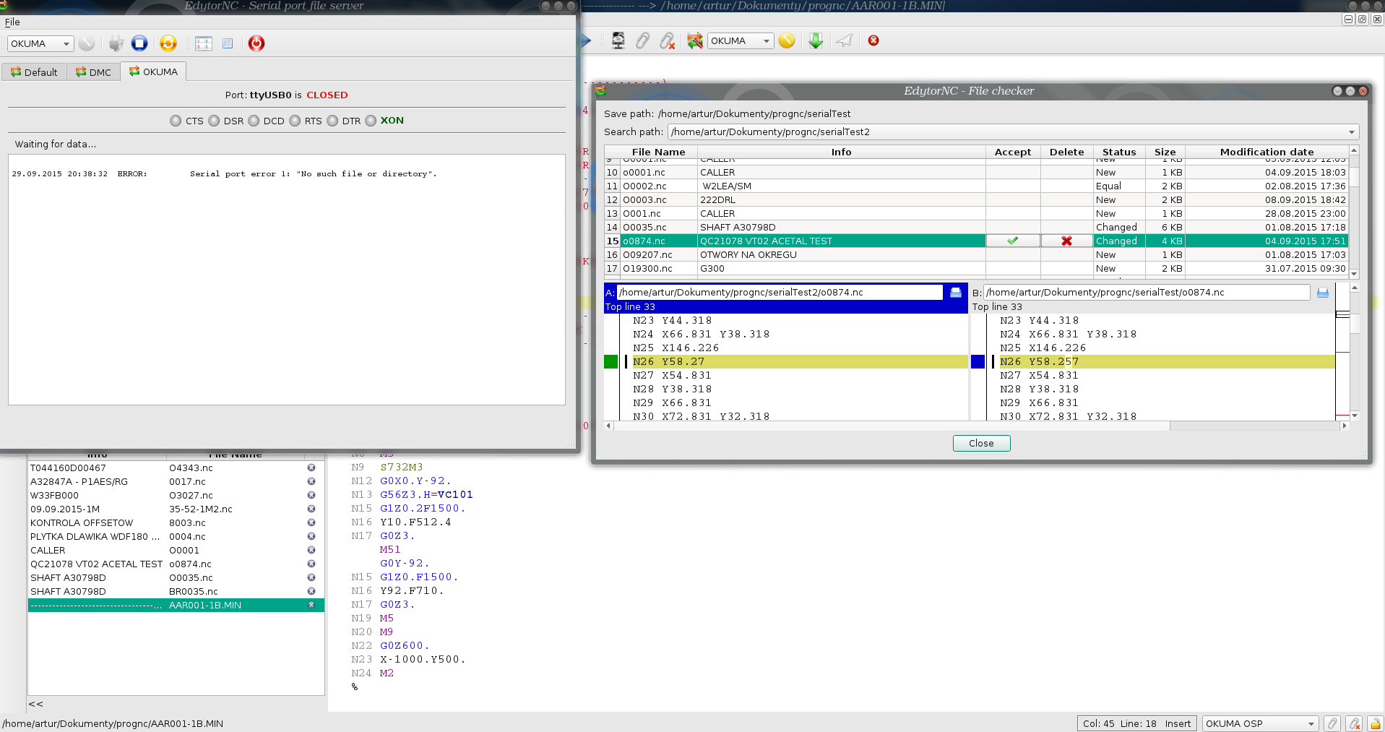
Task: Click the open padlock icon in status bar
Action: click(x=1375, y=723)
